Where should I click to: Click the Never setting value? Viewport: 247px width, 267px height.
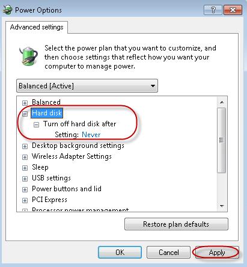tap(91, 135)
